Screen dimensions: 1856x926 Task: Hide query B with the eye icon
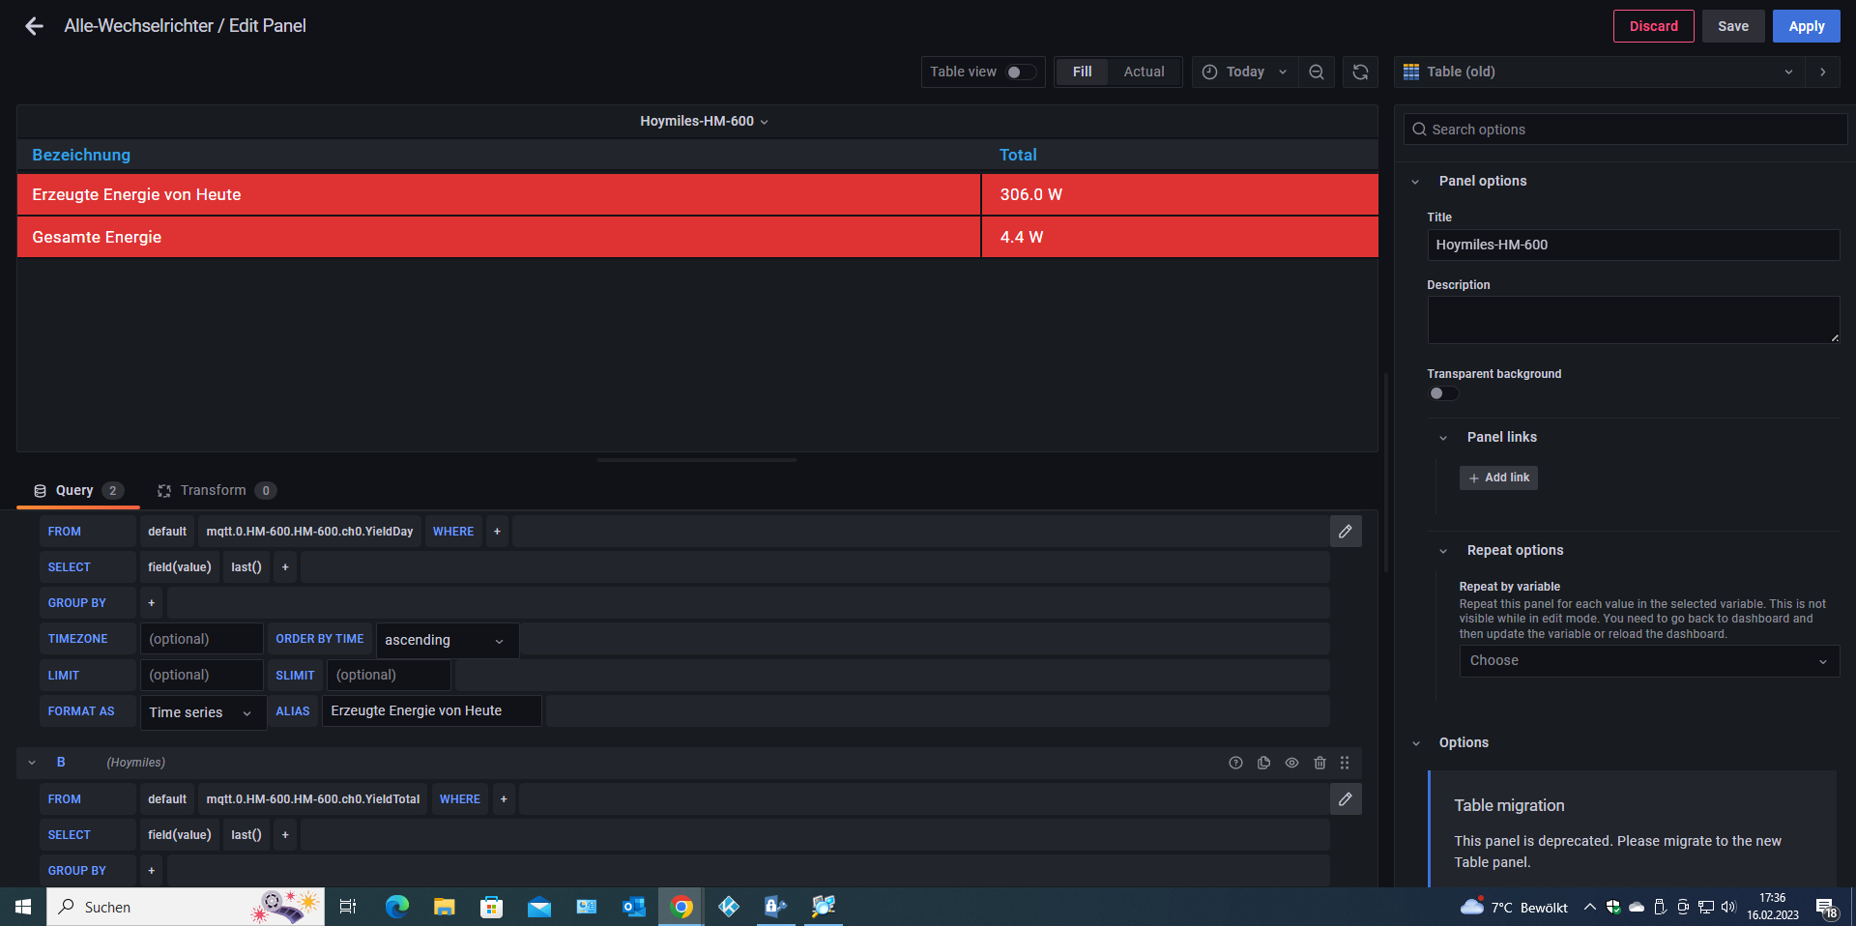(1291, 763)
